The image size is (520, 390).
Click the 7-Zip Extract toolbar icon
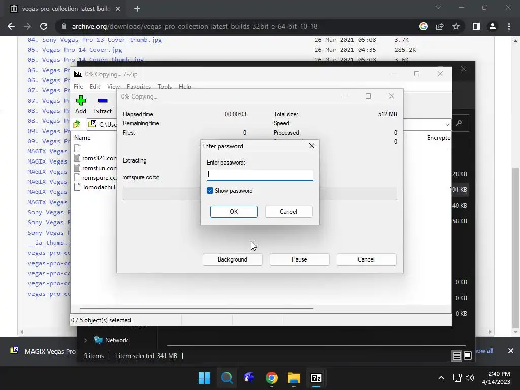click(103, 105)
